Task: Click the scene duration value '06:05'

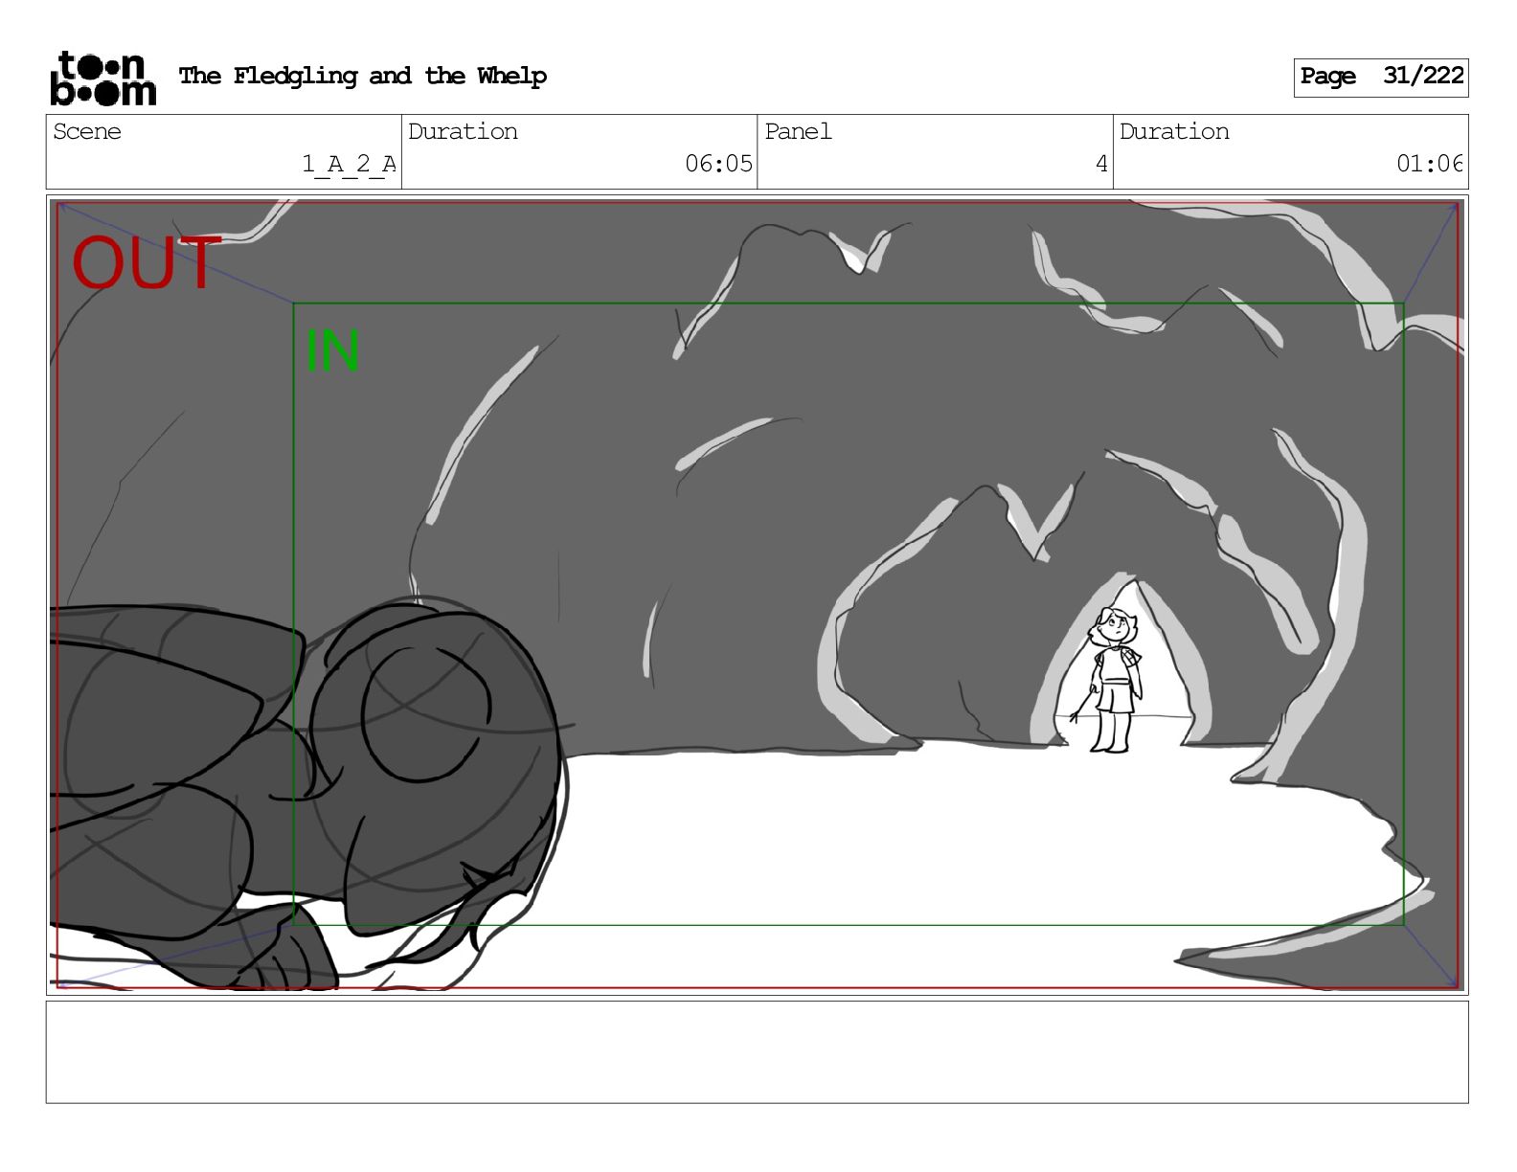Action: pos(718,165)
